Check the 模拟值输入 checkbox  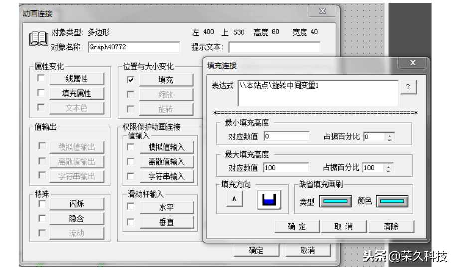pyautogui.click(x=131, y=147)
